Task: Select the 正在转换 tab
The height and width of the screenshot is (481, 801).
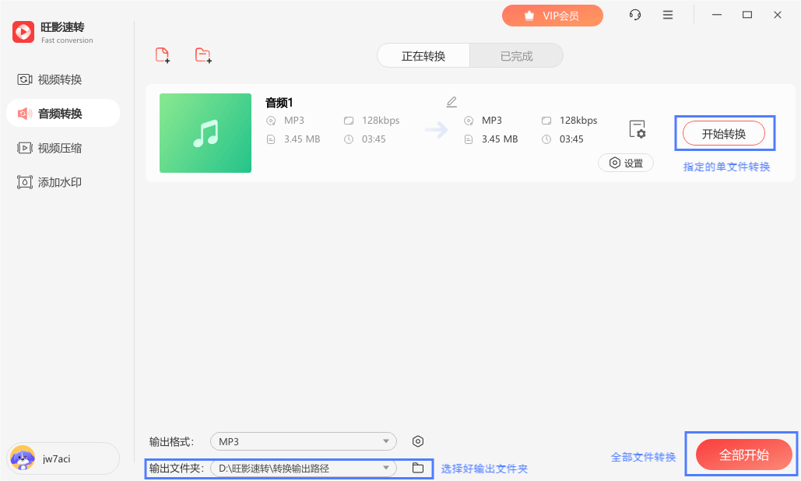Action: (423, 55)
